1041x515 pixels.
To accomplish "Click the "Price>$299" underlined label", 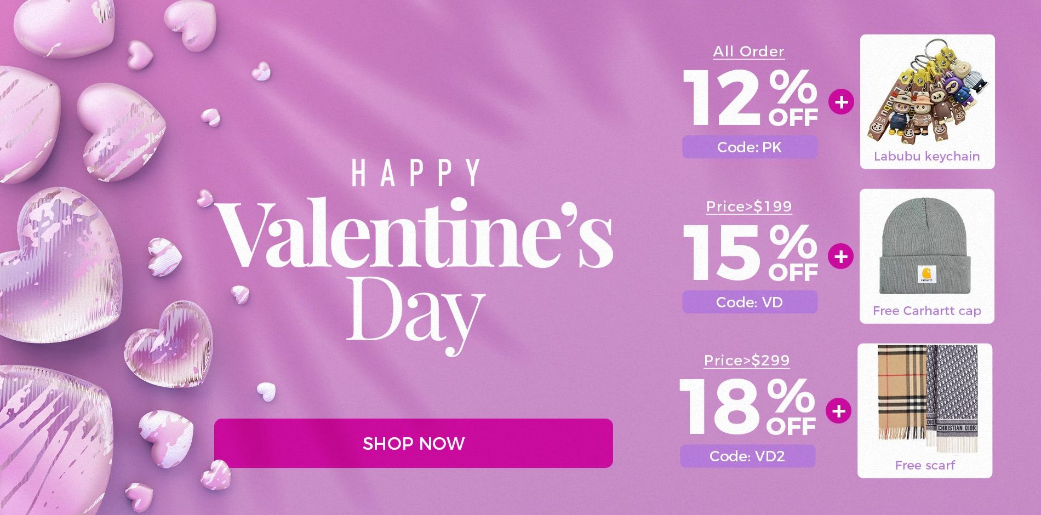I will point(747,360).
